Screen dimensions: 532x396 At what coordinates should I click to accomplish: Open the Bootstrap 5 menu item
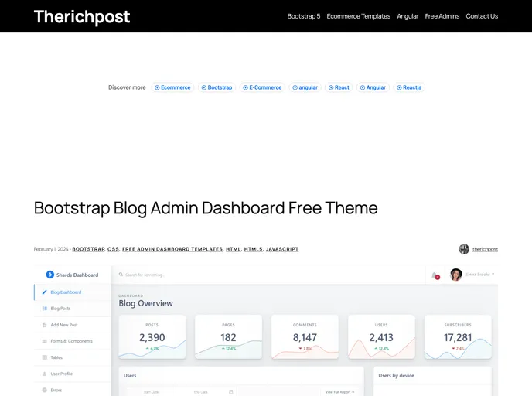tap(303, 16)
